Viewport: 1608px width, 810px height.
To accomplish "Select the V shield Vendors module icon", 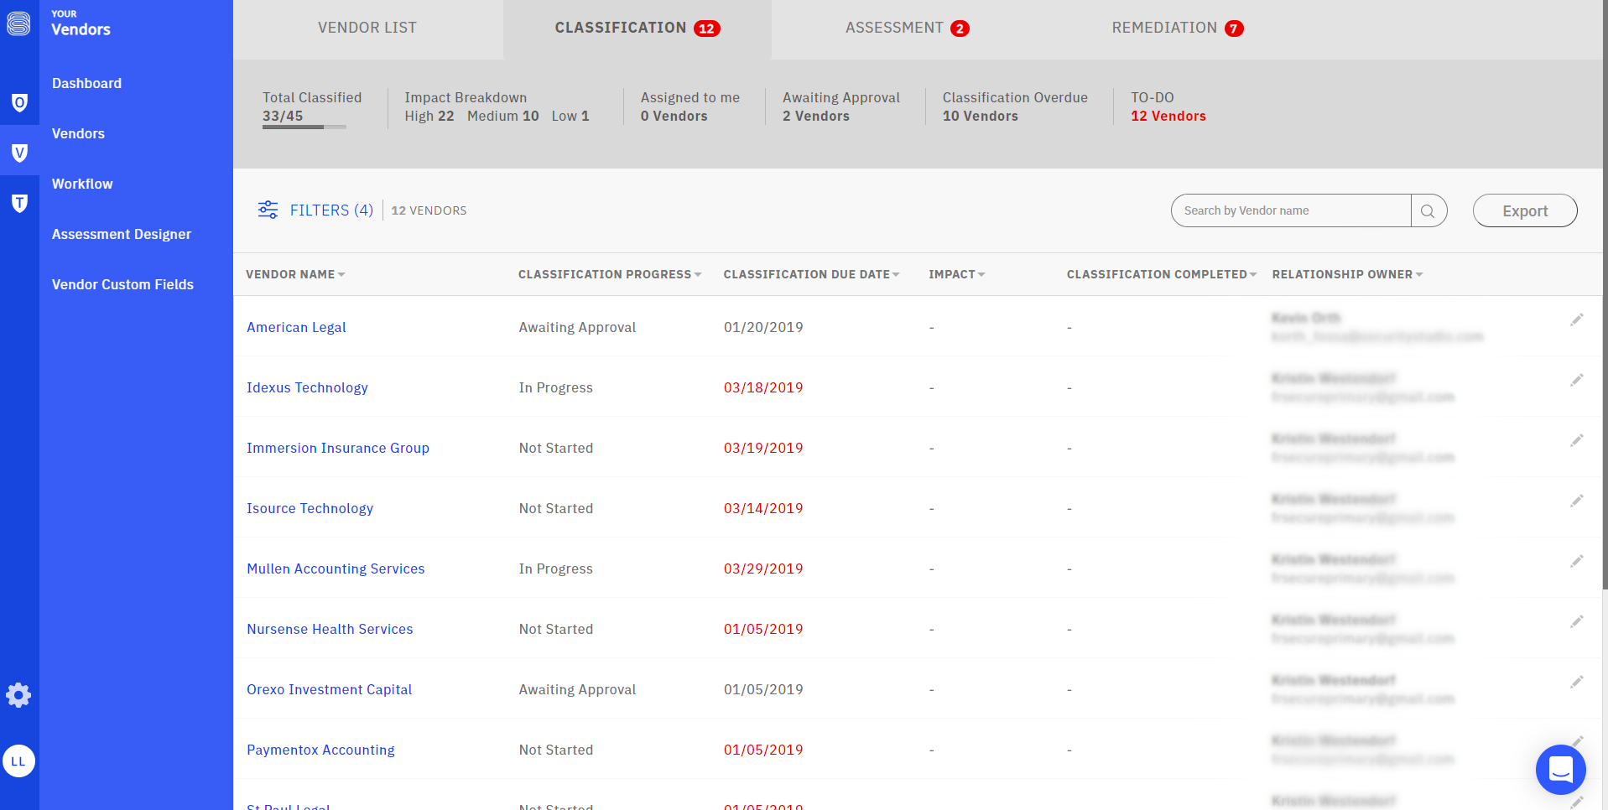I will [19, 152].
